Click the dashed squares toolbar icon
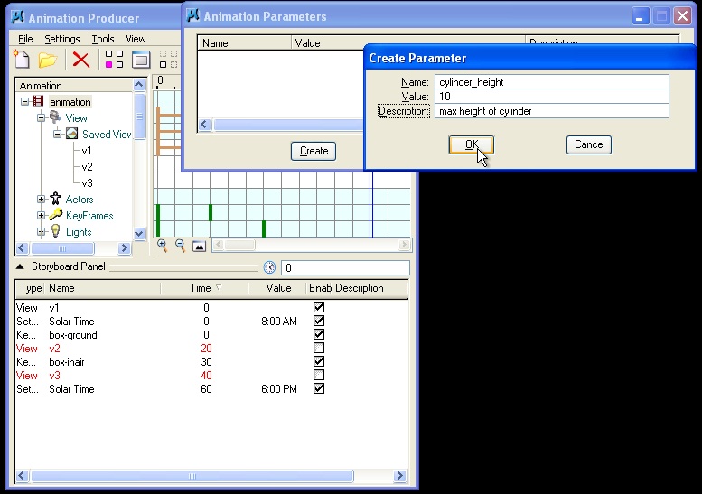This screenshot has width=702, height=494. click(168, 59)
